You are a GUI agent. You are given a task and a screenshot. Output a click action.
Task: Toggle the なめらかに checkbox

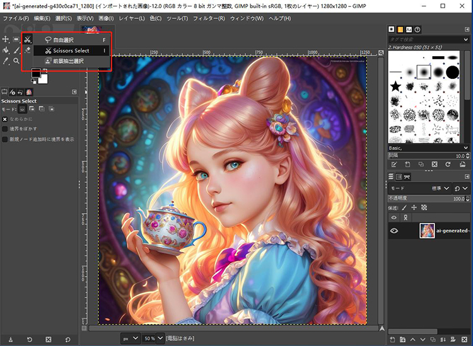point(5,118)
